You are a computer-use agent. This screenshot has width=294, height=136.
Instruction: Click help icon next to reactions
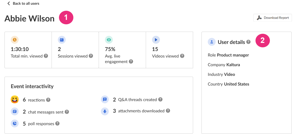click(x=48, y=100)
